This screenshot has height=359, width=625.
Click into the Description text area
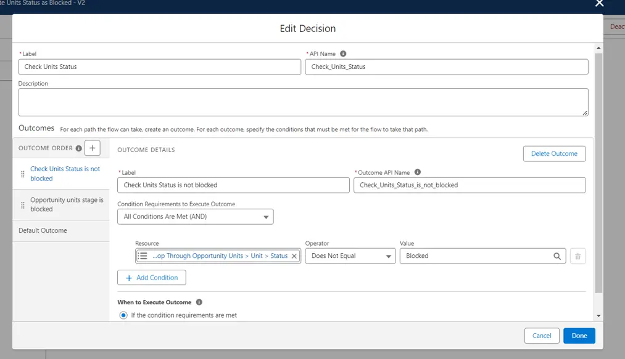(x=302, y=102)
